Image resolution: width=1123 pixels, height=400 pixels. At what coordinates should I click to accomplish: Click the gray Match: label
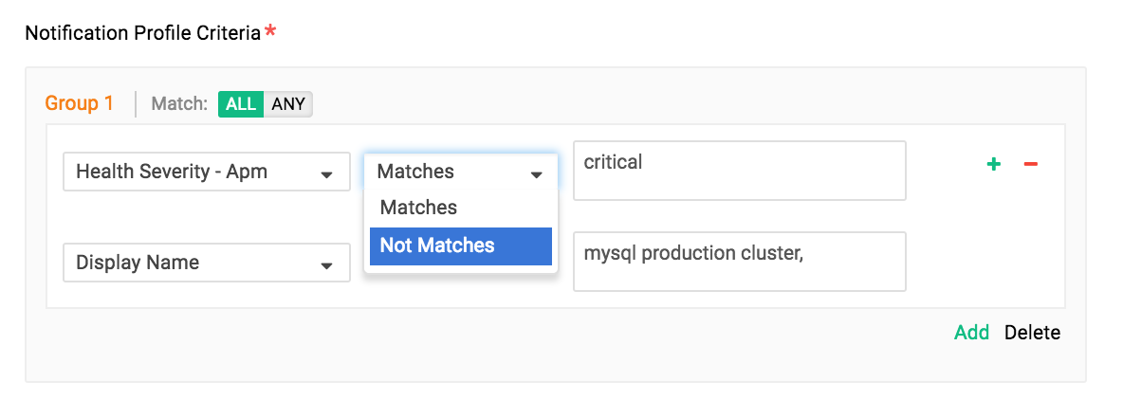click(180, 104)
